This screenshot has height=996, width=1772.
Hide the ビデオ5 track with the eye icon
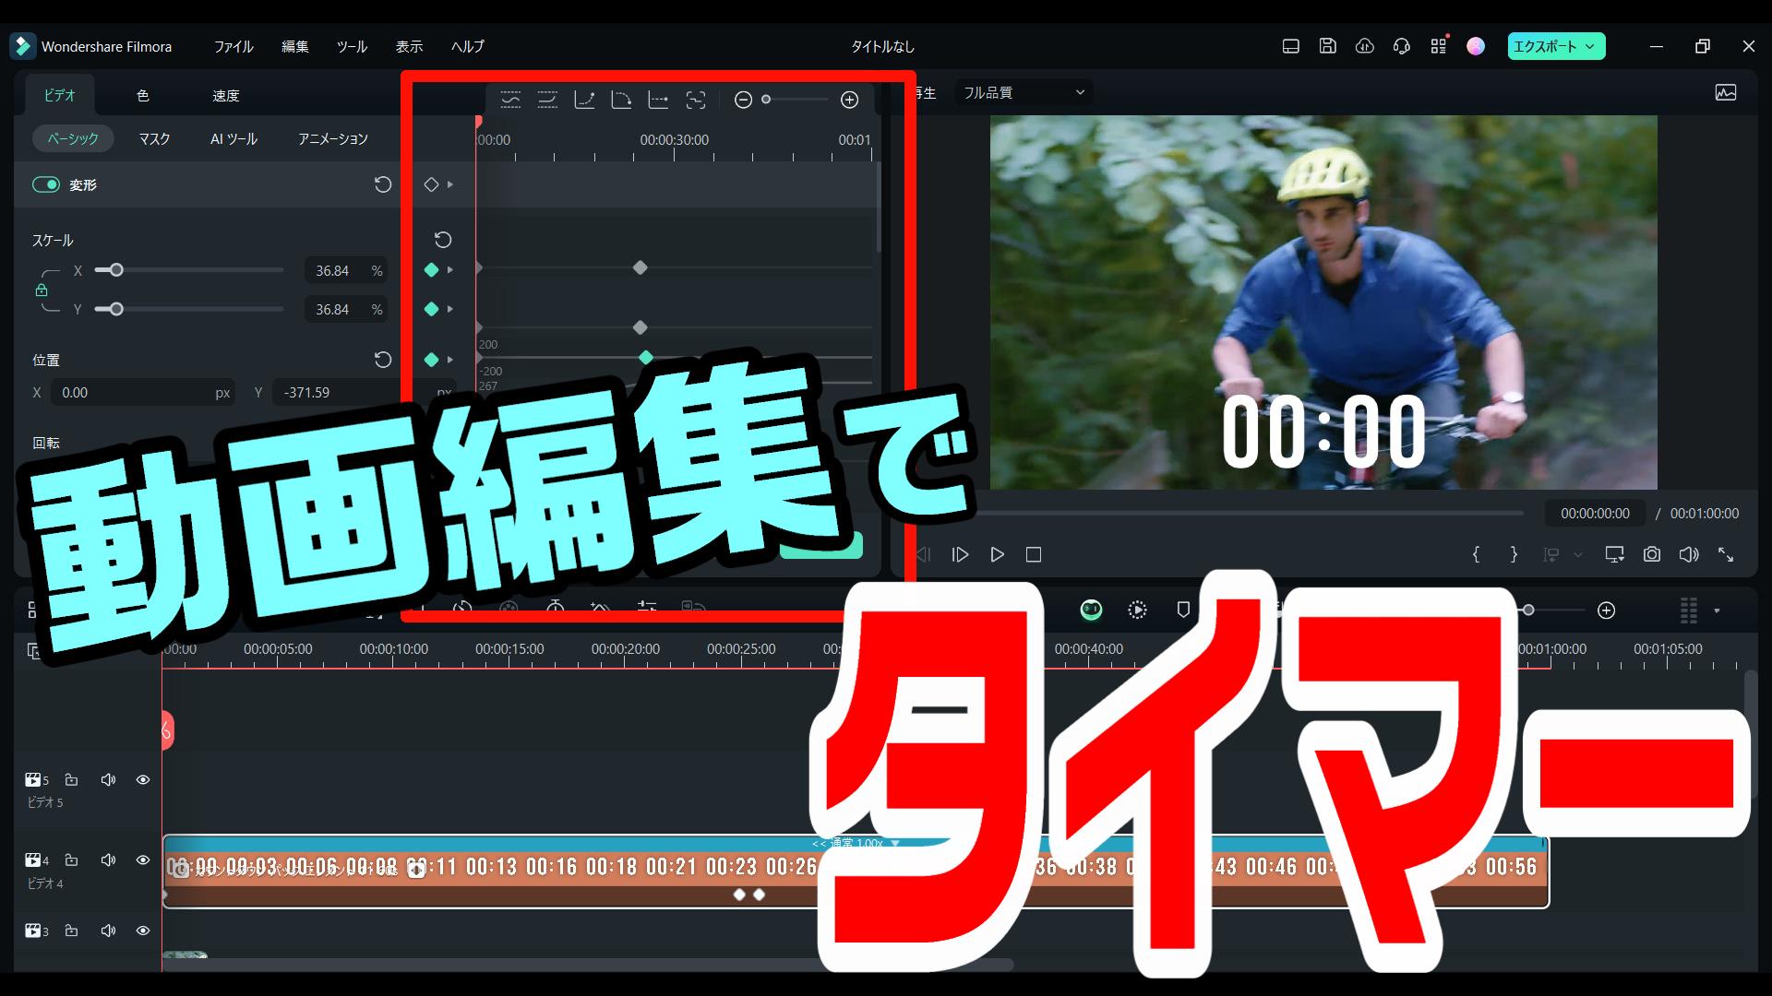pos(143,779)
